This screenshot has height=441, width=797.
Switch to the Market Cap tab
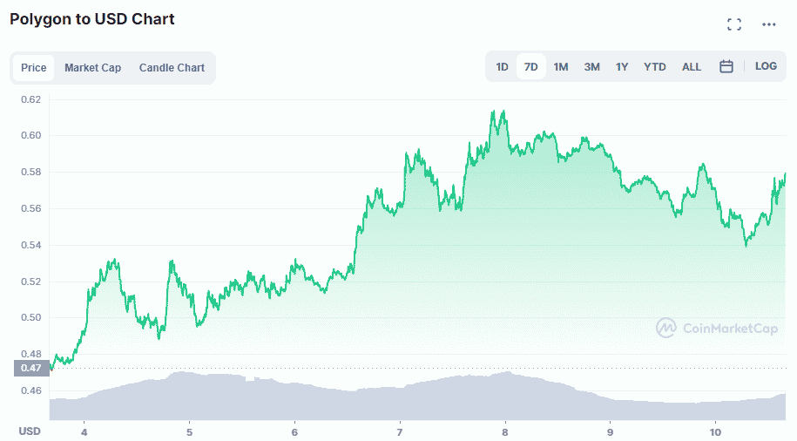92,68
